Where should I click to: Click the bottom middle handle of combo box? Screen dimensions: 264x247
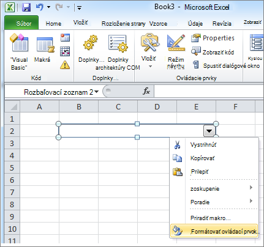pos(137,137)
